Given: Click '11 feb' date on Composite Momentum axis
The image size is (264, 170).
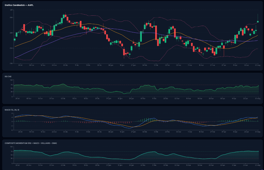Looking at the screenshot, I should point(154,165).
